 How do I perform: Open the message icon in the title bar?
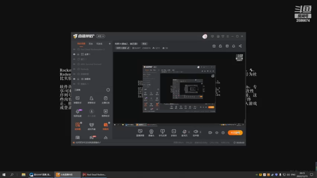pos(212,36)
